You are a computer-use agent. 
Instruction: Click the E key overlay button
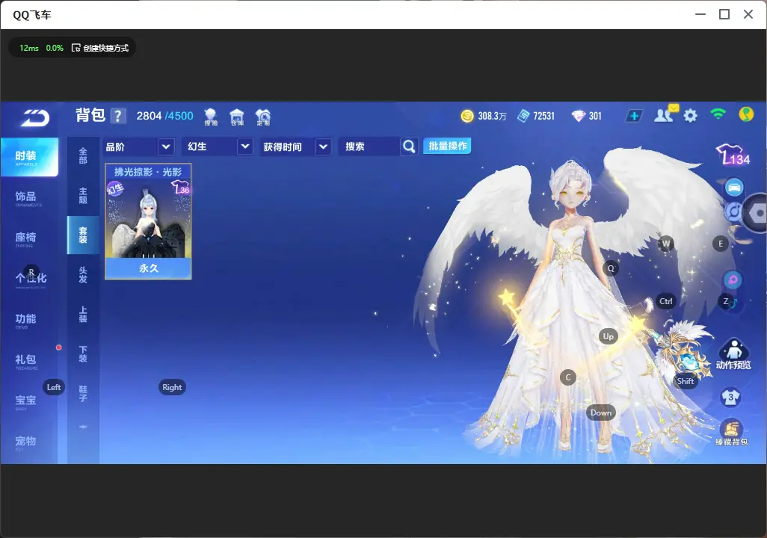pos(721,244)
